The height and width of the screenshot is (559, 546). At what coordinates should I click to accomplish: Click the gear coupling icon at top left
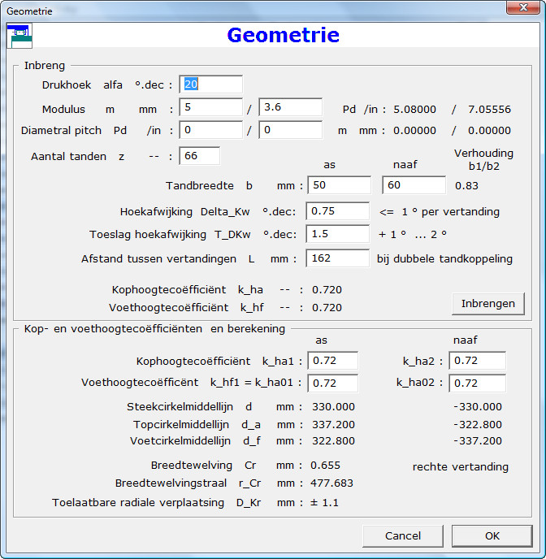(19, 36)
